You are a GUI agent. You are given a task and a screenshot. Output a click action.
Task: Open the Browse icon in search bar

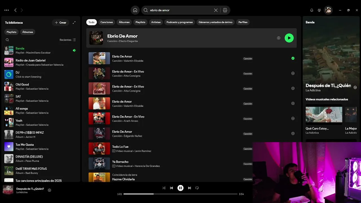[225, 10]
